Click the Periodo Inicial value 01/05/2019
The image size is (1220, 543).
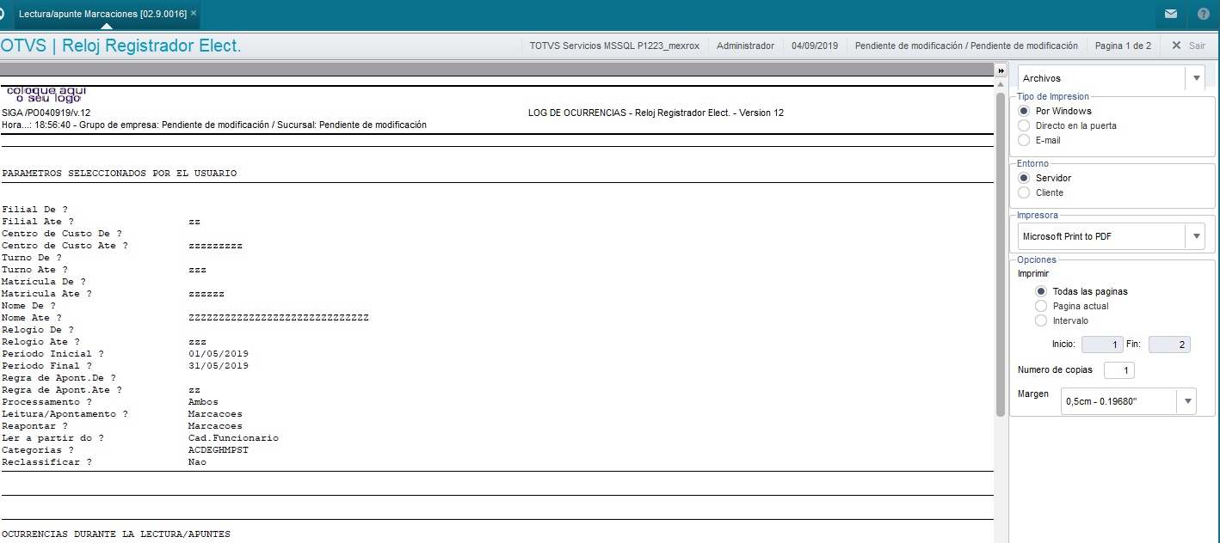pos(219,353)
